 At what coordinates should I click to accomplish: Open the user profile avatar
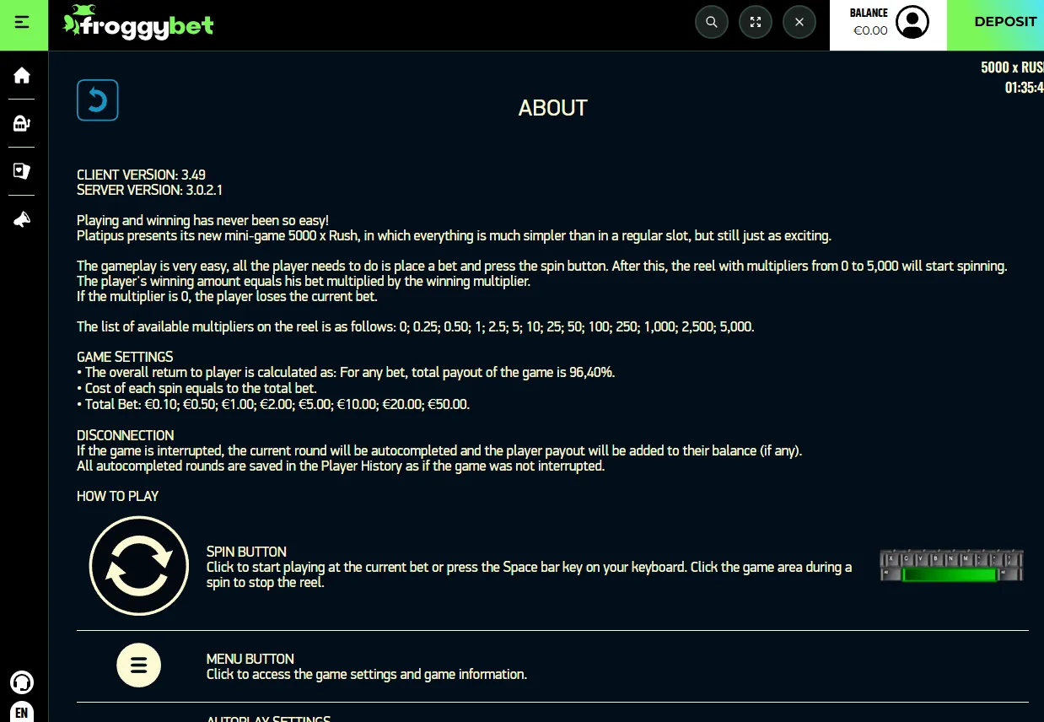[x=912, y=22]
